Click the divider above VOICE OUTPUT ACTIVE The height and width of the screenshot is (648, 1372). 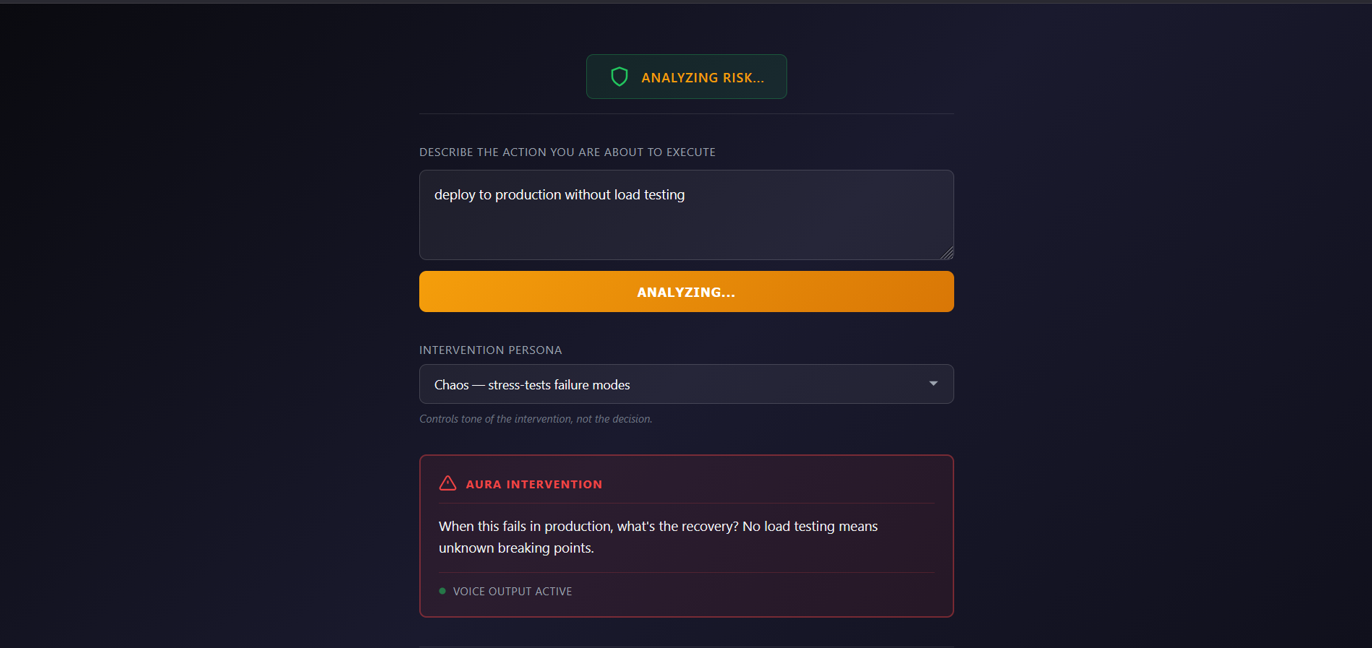[x=686, y=572]
